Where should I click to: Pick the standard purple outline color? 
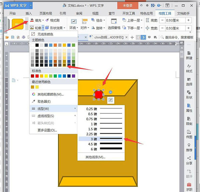[x=73, y=76]
